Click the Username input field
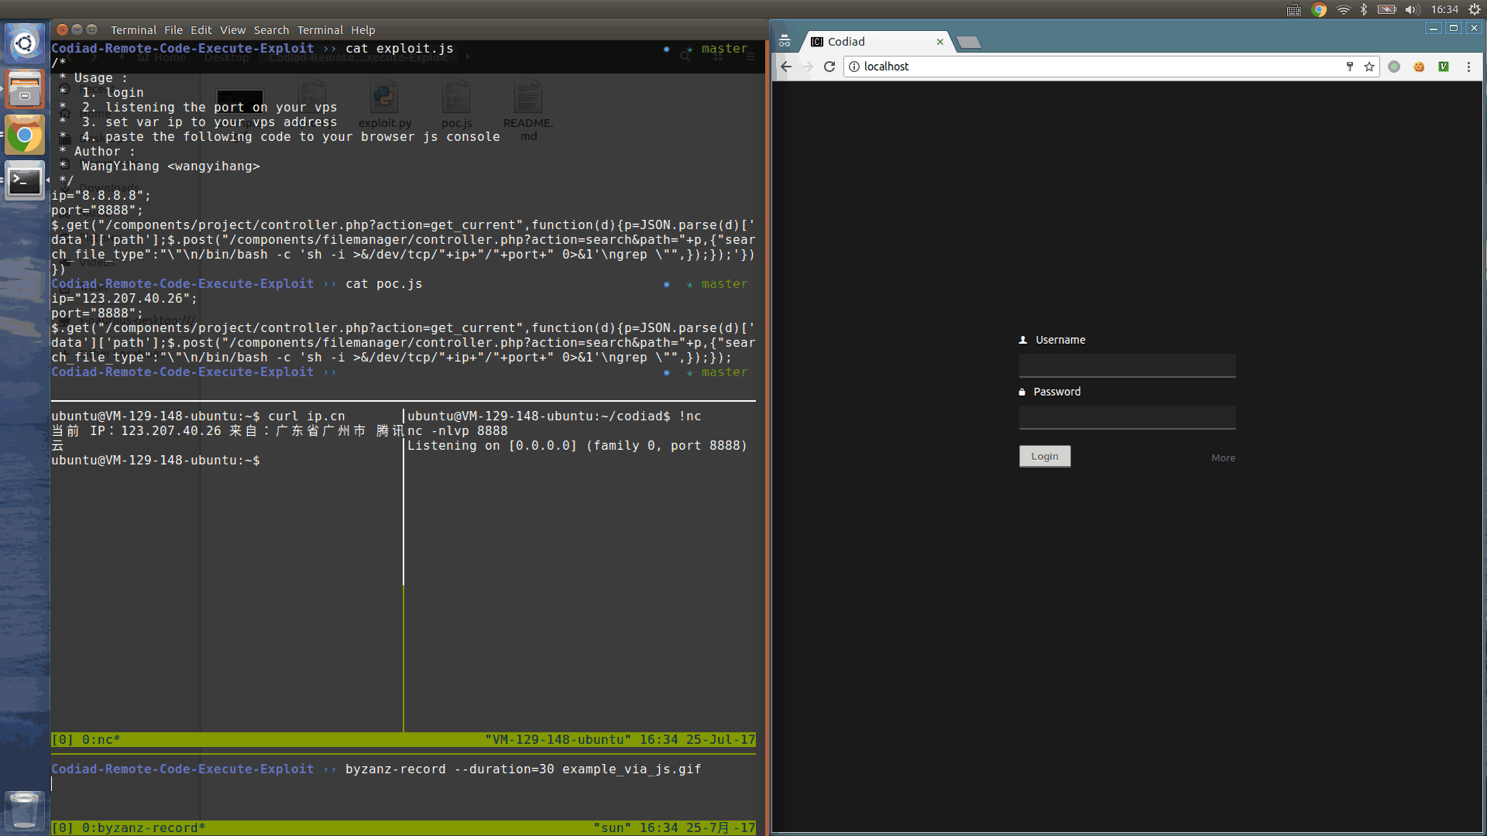This screenshot has width=1487, height=836. point(1127,365)
